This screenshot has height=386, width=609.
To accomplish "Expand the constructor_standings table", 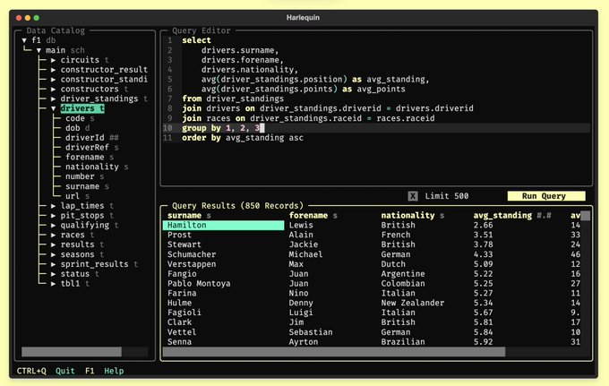I will click(x=53, y=80).
